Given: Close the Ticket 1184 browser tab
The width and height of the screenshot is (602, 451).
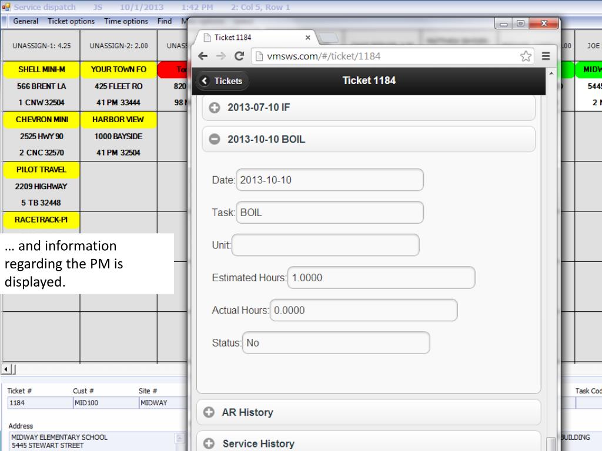Looking at the screenshot, I should pyautogui.click(x=307, y=38).
